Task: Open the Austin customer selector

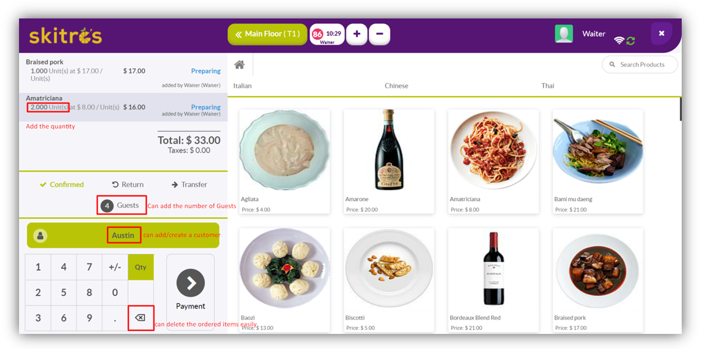Action: point(123,235)
